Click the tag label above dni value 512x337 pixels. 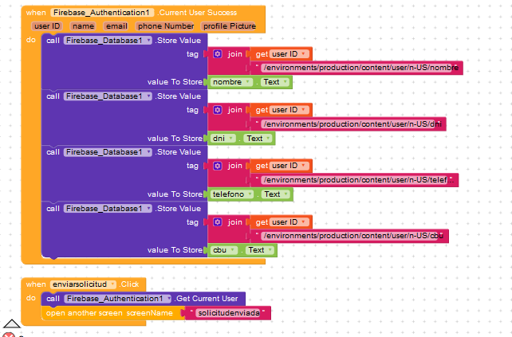(x=192, y=110)
